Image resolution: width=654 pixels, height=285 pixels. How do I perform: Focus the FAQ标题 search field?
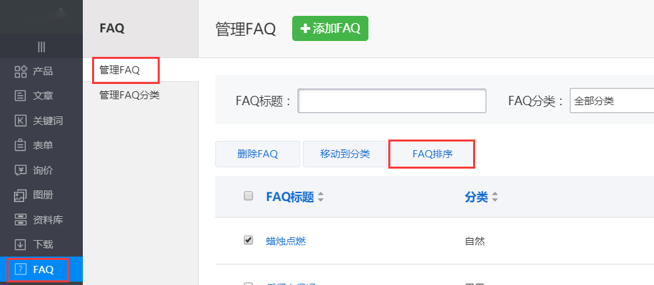[392, 101]
